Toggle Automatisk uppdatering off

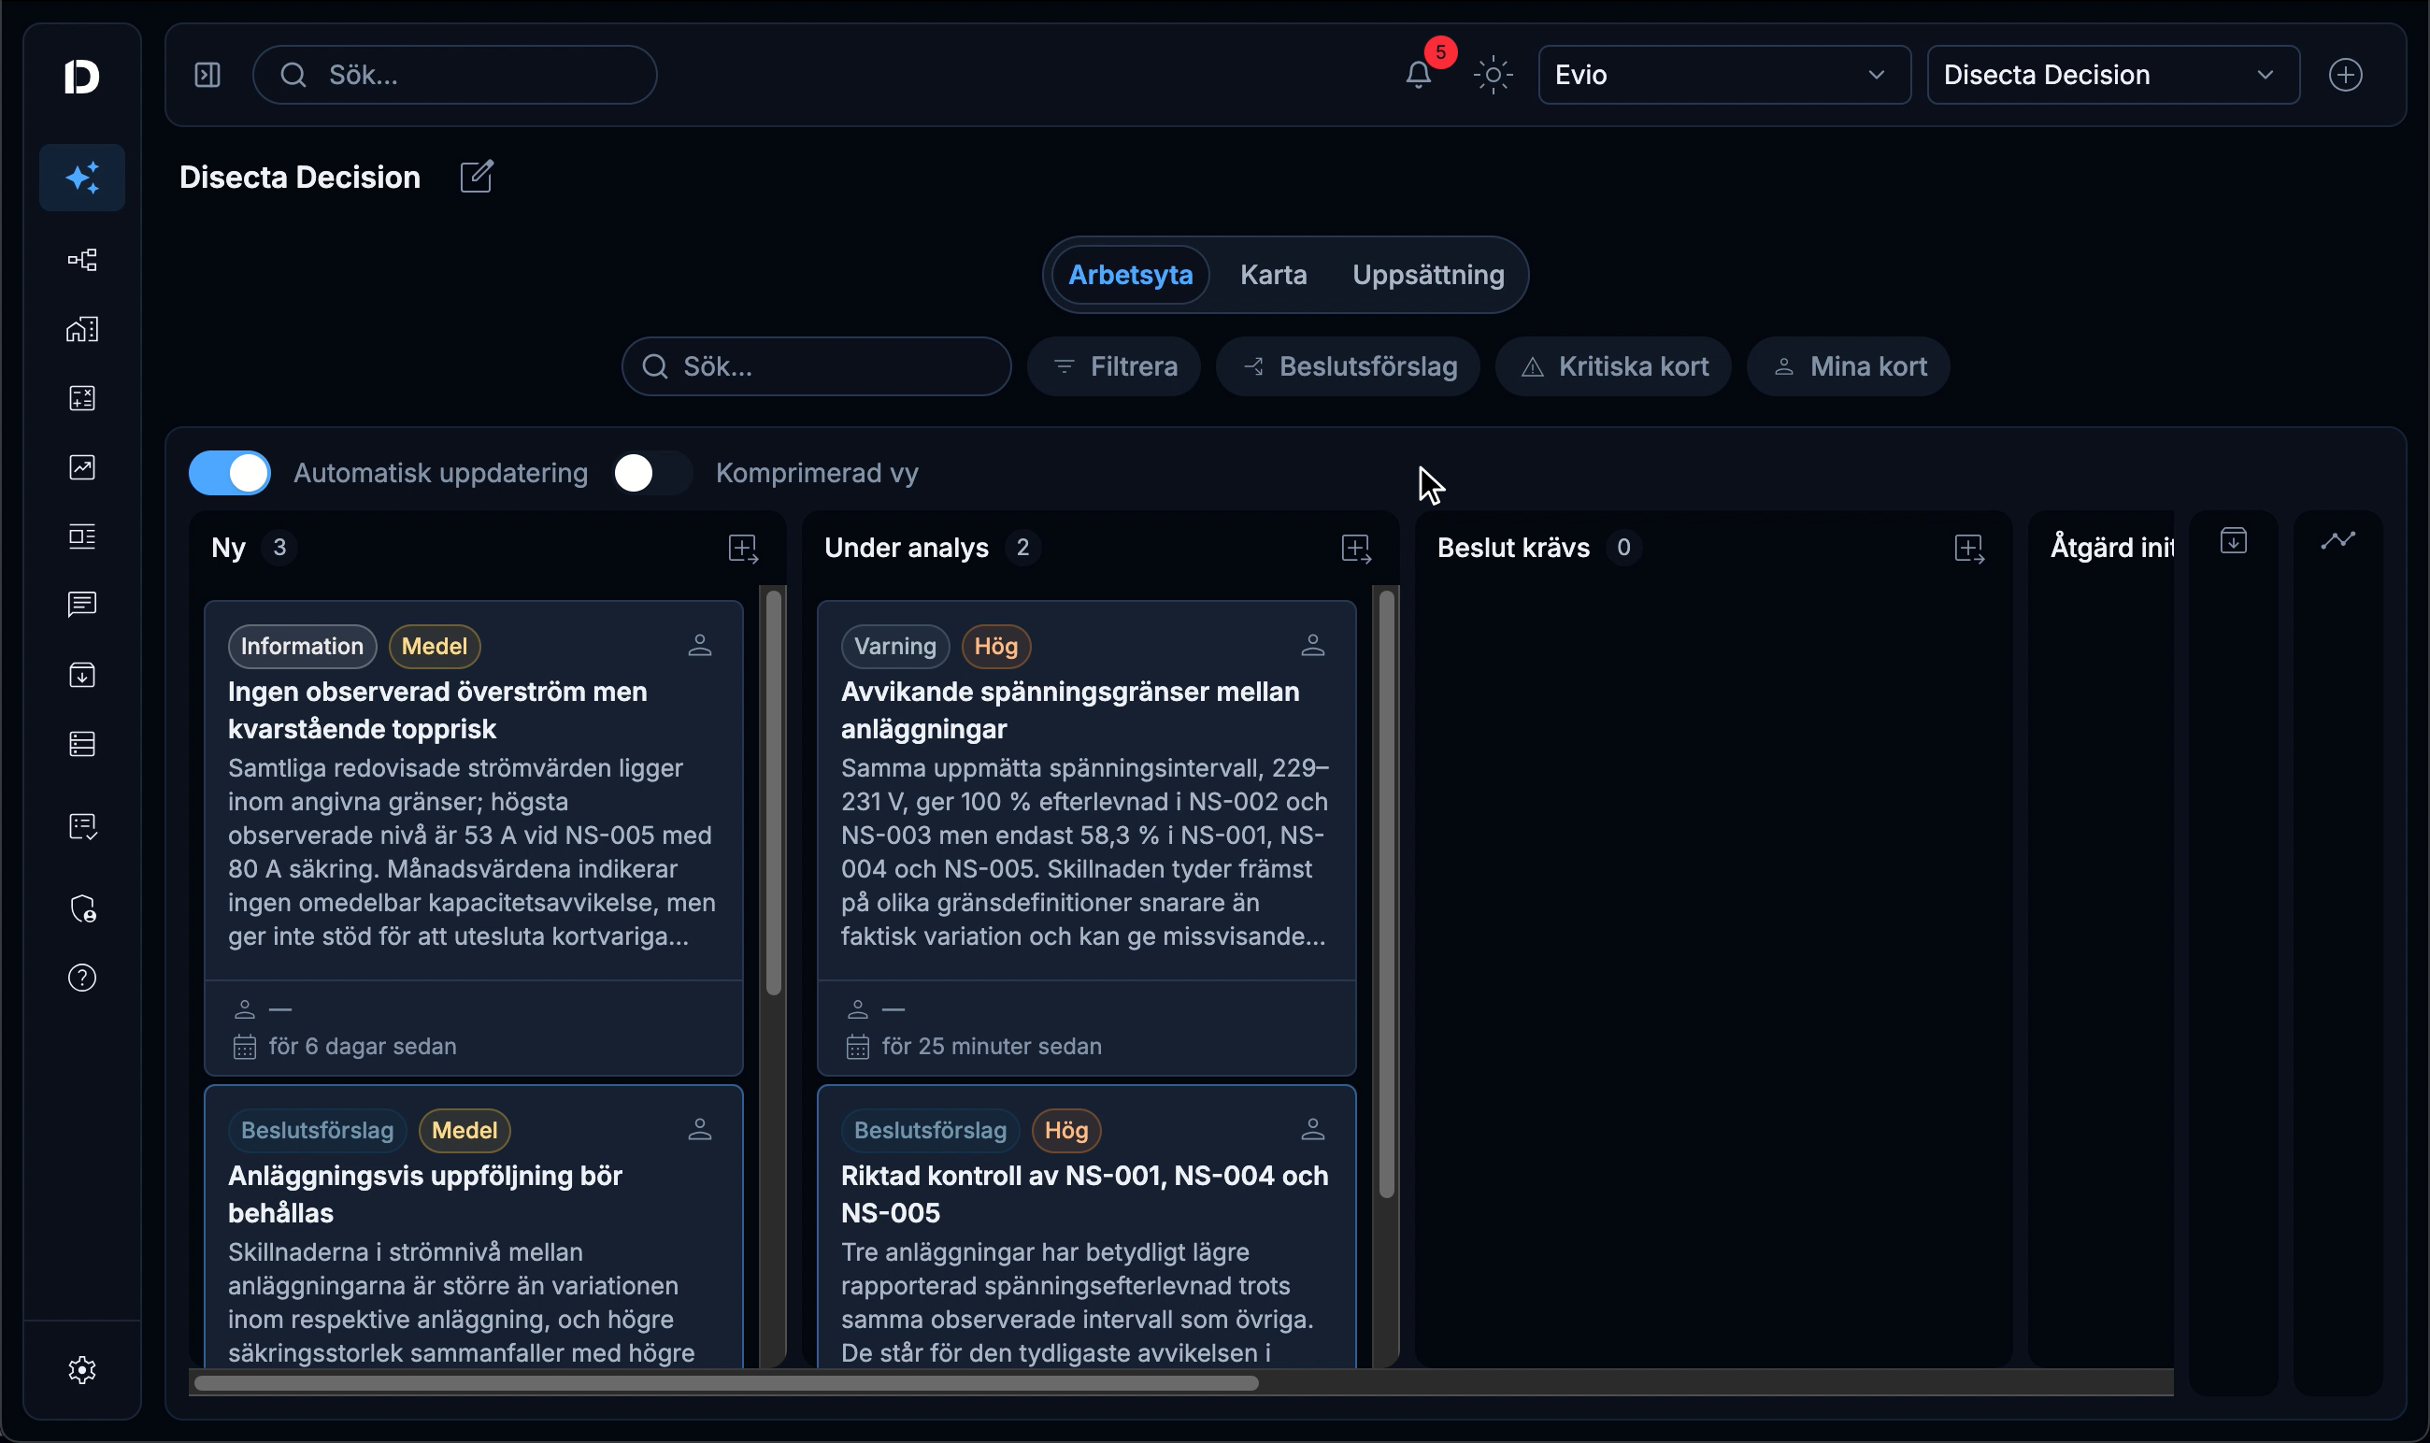click(x=230, y=474)
